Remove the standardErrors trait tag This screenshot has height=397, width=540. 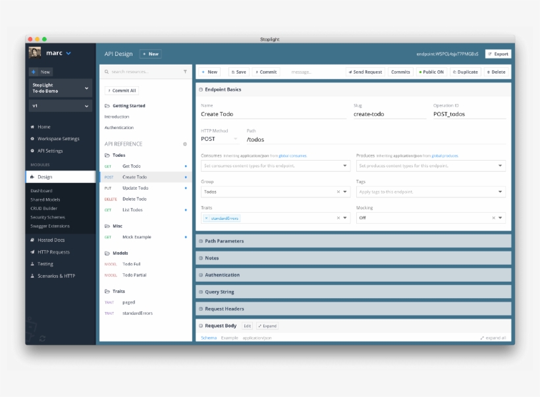point(207,218)
